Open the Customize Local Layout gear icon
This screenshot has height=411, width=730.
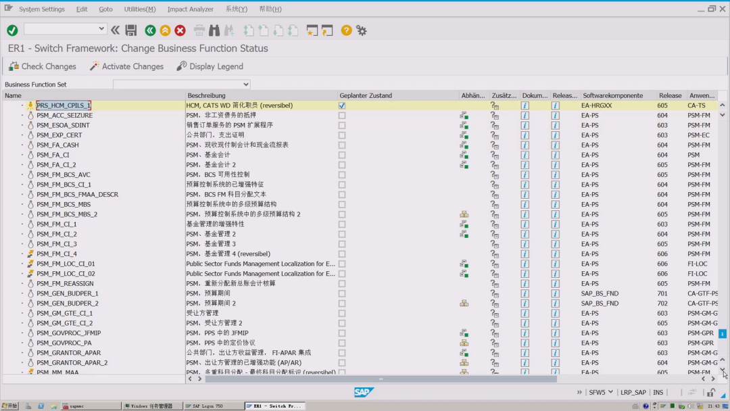[x=361, y=30]
